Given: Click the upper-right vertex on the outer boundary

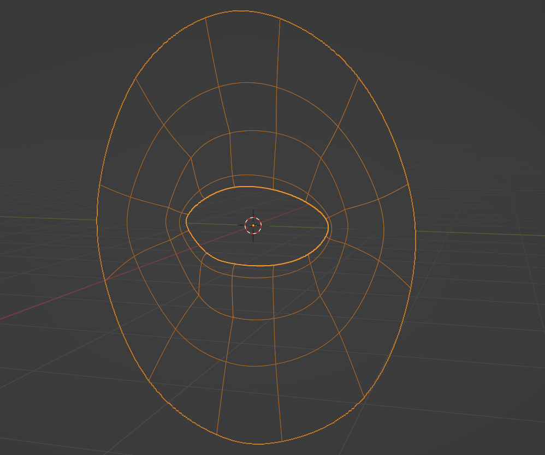Looking at the screenshot, I should tap(358, 77).
